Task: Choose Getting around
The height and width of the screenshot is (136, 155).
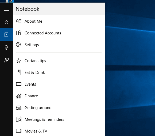Action: pyautogui.click(x=59, y=107)
